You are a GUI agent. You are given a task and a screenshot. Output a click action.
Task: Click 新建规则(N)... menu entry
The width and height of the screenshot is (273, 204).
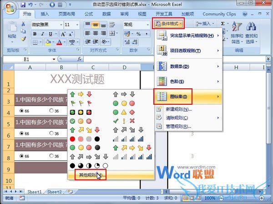(x=188, y=109)
